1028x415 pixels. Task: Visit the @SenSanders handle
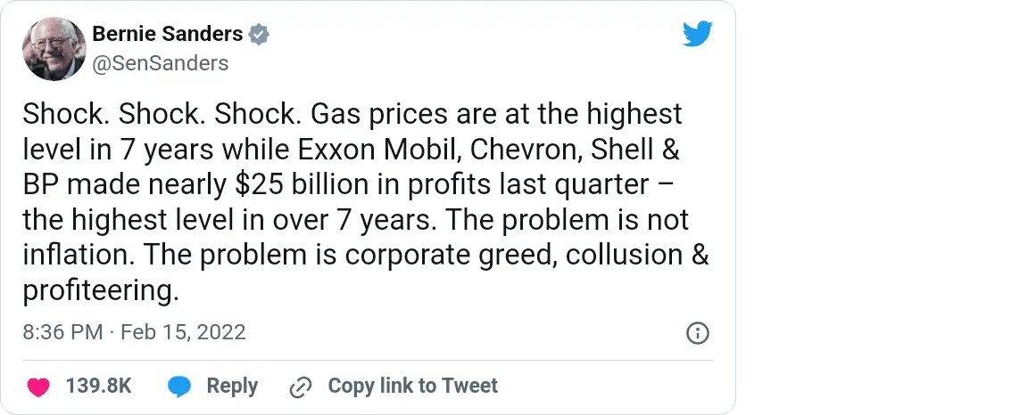161,63
